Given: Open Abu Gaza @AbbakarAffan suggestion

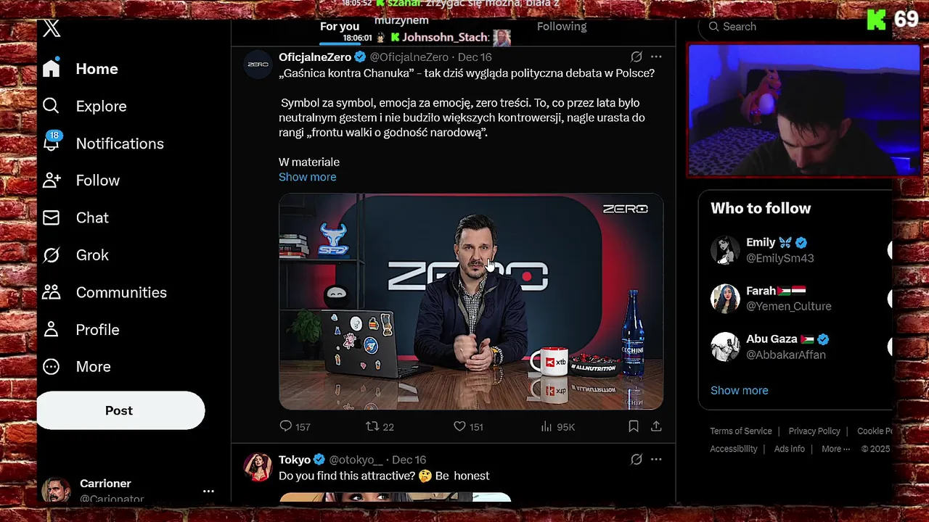Looking at the screenshot, I should pyautogui.click(x=795, y=347).
